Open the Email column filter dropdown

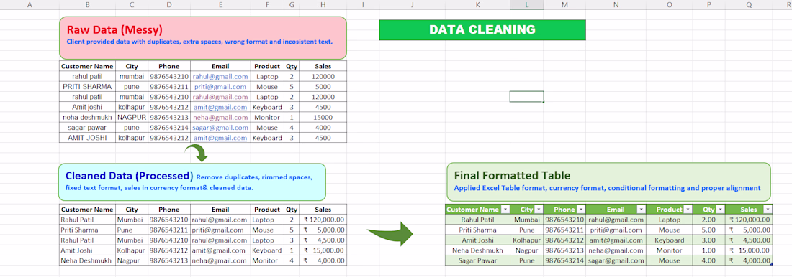[x=641, y=210]
